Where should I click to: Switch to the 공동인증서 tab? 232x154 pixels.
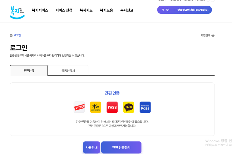[x=68, y=70]
